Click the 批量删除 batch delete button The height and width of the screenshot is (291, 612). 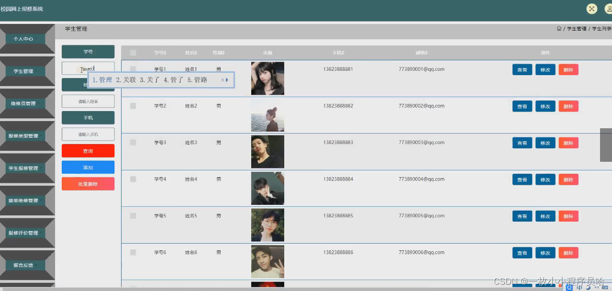tap(88, 184)
